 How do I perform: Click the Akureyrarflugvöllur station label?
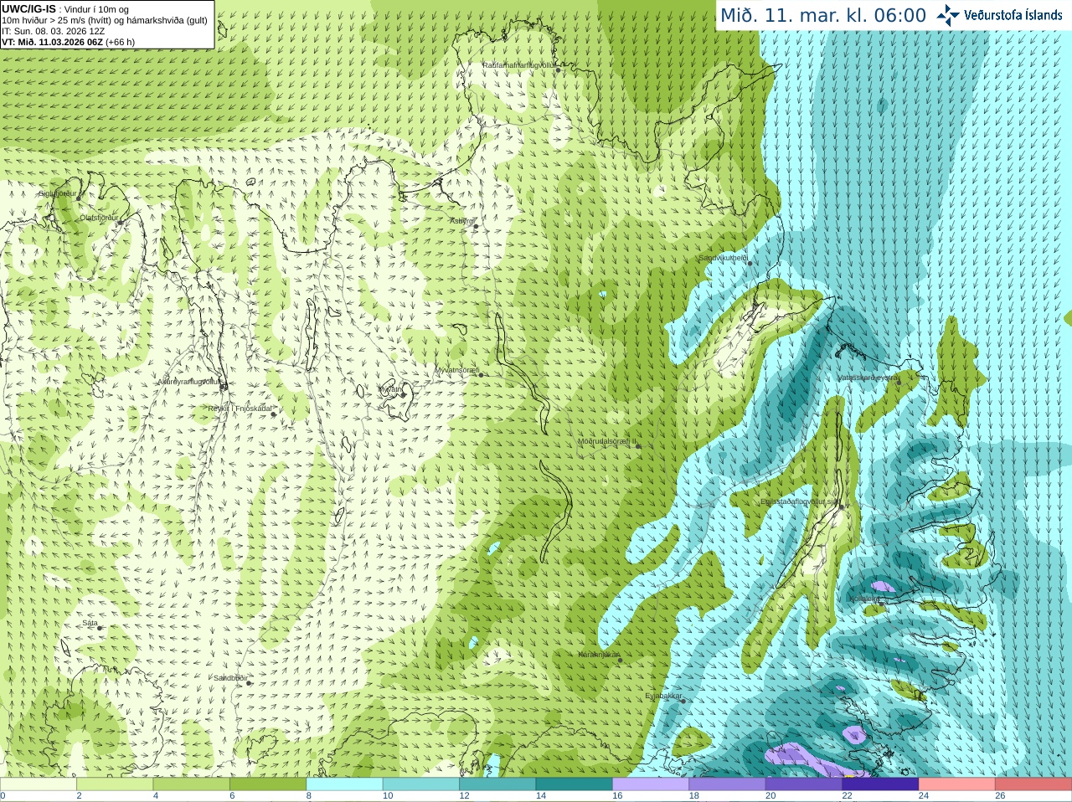point(189,382)
